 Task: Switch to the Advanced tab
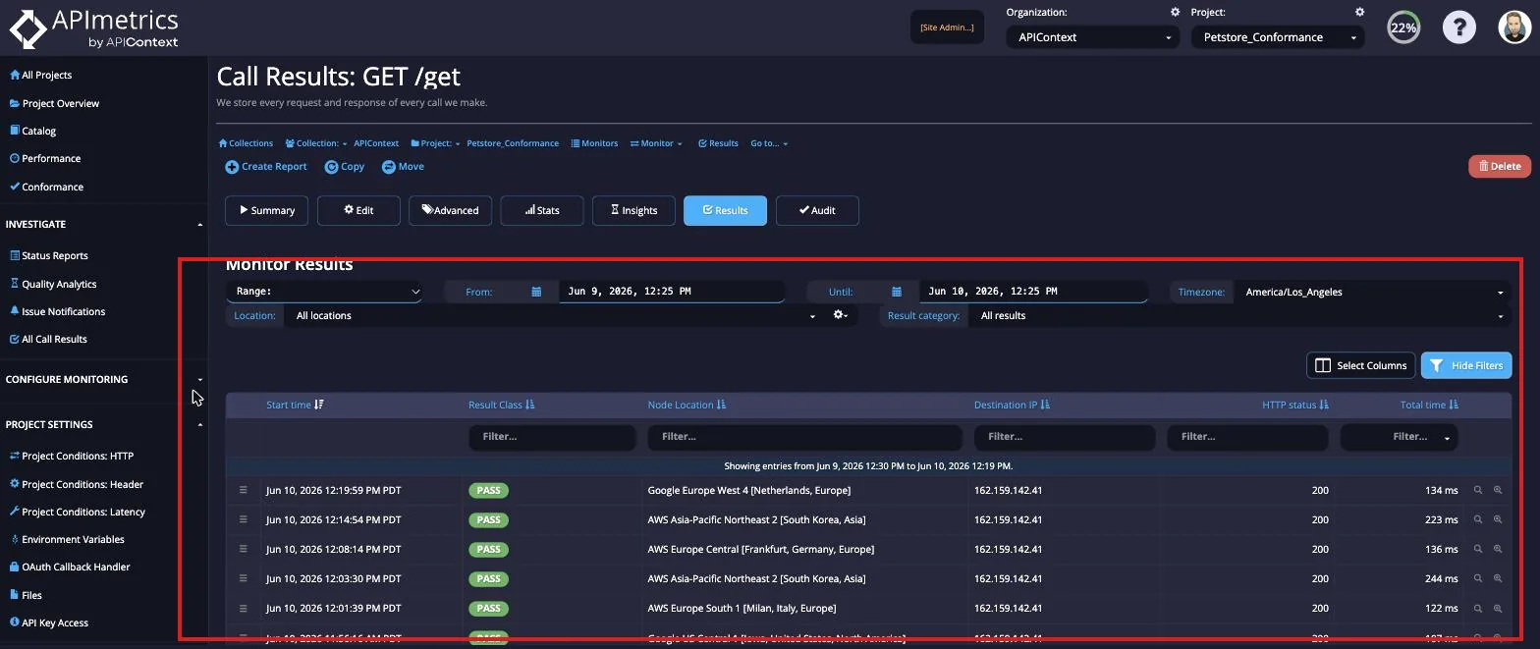click(450, 210)
